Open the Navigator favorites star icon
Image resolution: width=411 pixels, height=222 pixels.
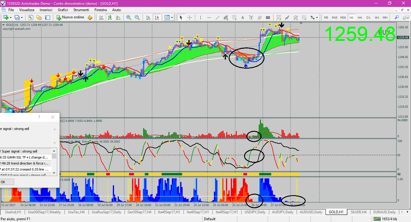(x=39, y=17)
